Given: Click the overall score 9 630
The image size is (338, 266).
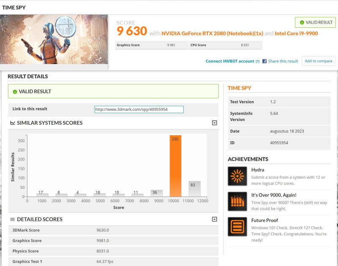Looking at the screenshot, I should point(132,31).
